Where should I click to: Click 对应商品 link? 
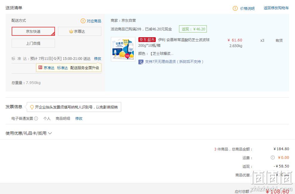[94, 21]
